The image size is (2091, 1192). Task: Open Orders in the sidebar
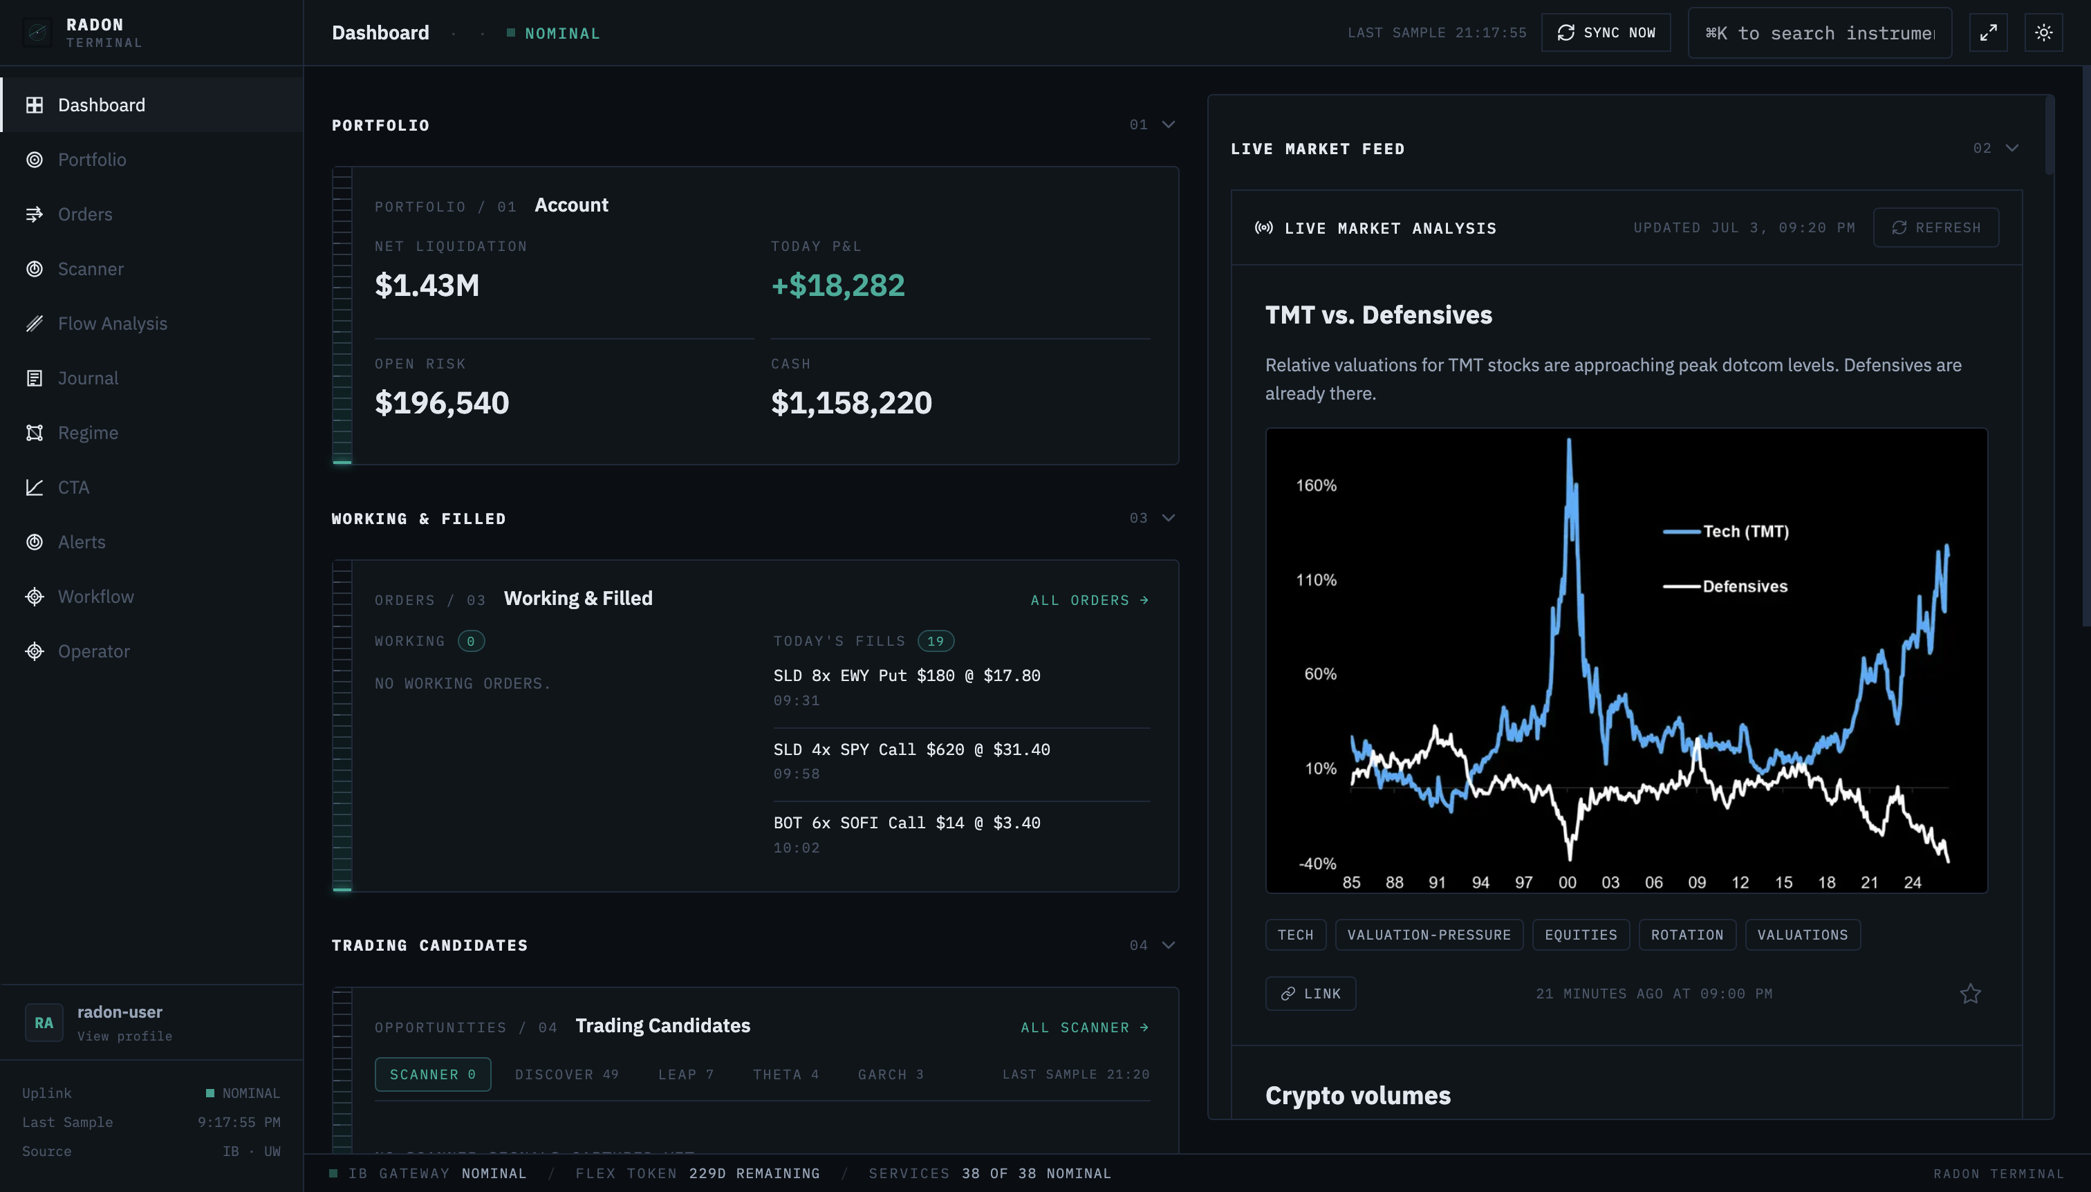152,214
